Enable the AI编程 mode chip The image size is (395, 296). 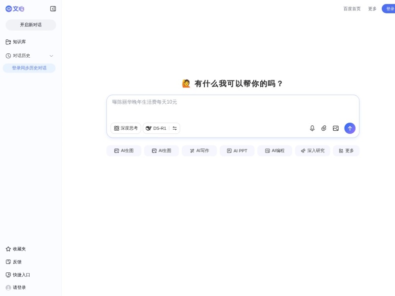[x=275, y=150]
